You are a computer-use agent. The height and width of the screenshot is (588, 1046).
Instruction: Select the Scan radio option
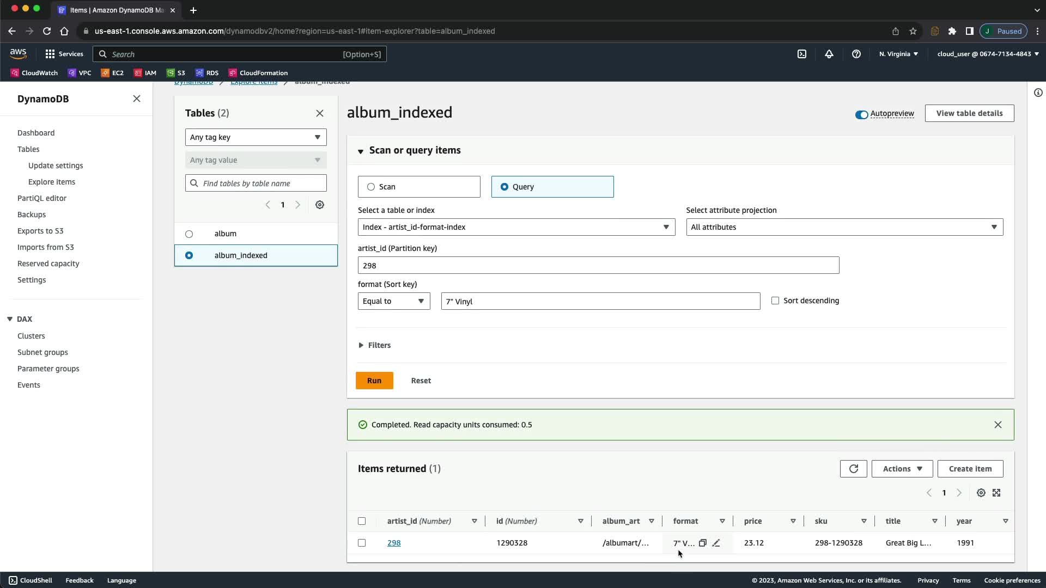pos(371,187)
